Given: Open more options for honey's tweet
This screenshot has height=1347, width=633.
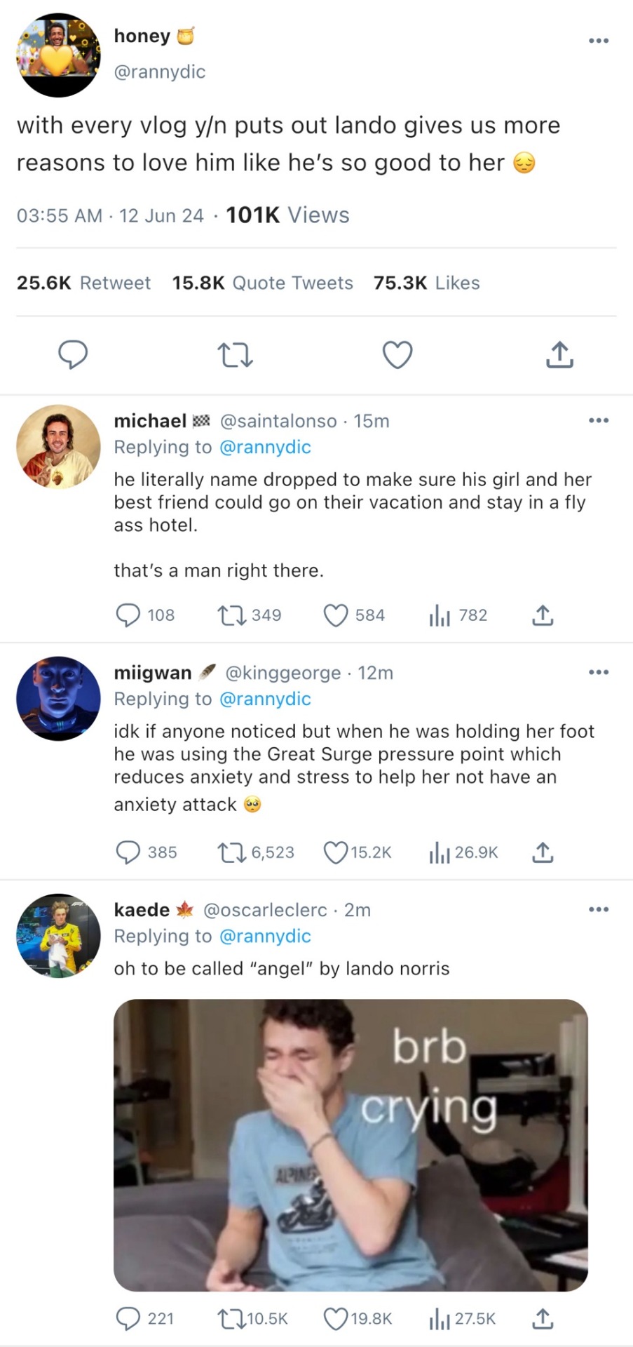Looking at the screenshot, I should (599, 41).
